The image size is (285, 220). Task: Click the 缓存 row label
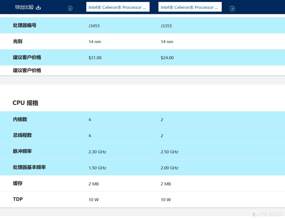(x=18, y=183)
